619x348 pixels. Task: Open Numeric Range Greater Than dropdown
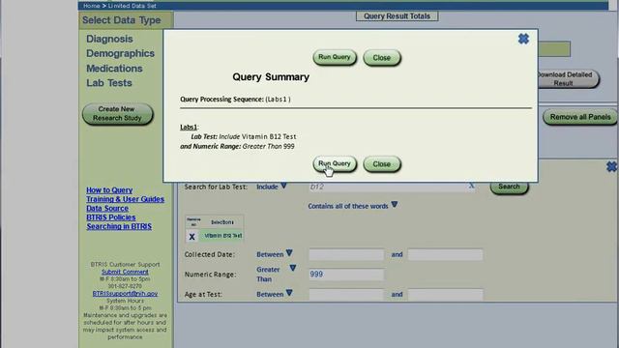click(292, 269)
